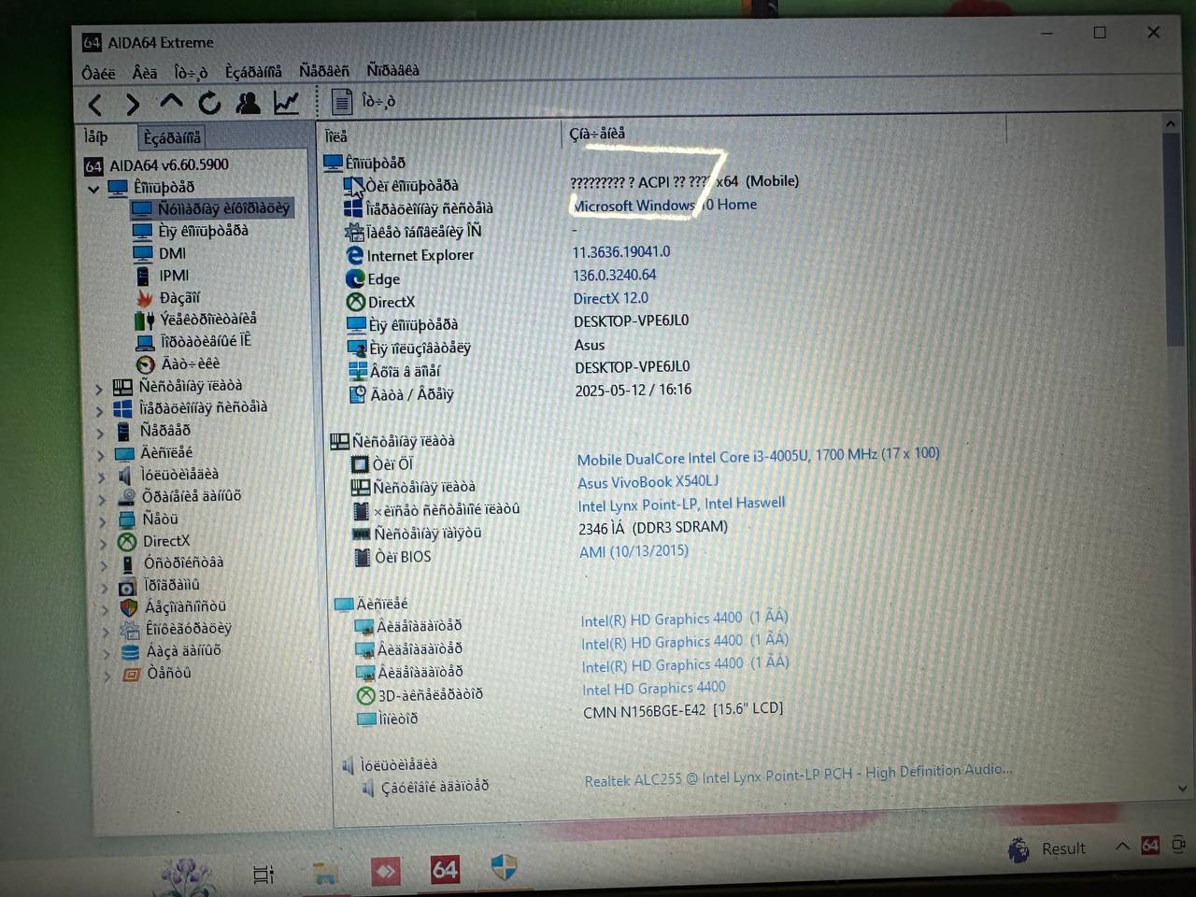Show hidden tray icons with the taskbar chevron
1196x897 pixels.
pos(1122,847)
